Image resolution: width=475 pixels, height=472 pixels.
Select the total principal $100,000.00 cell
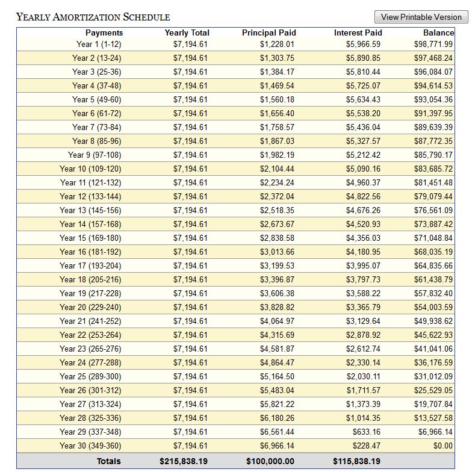tap(270, 461)
